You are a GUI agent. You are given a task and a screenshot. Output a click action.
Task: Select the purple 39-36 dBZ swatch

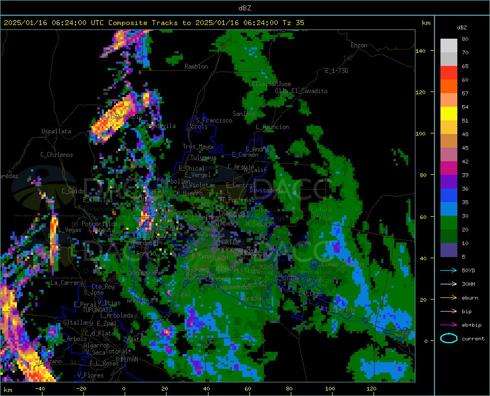[x=449, y=182]
